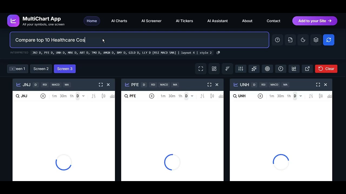Click the export file icon beside search
This screenshot has height=194, width=346.
290,40
